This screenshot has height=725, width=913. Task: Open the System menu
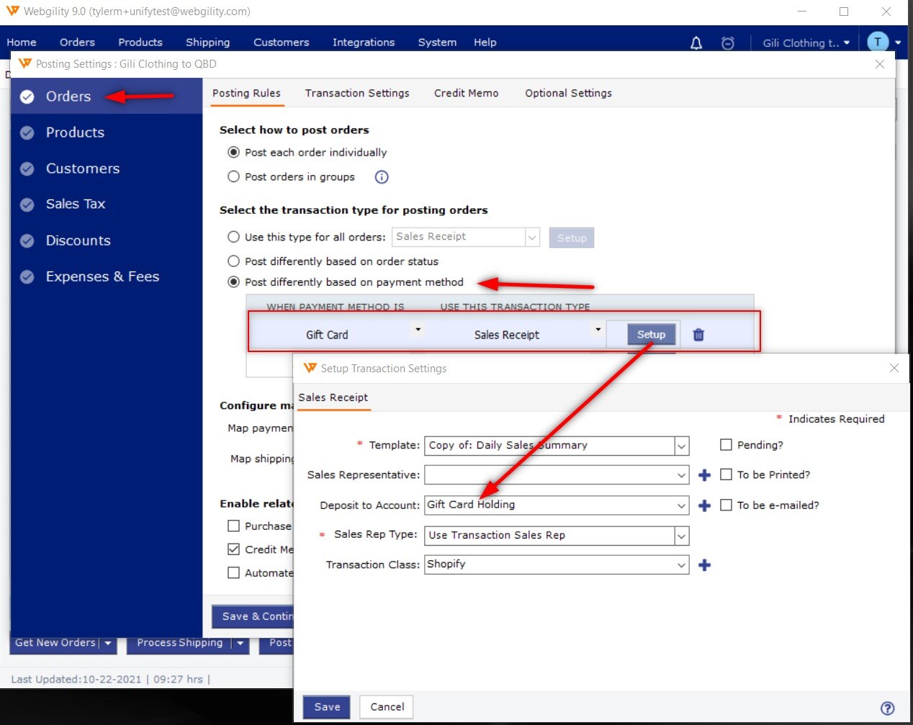pos(437,42)
